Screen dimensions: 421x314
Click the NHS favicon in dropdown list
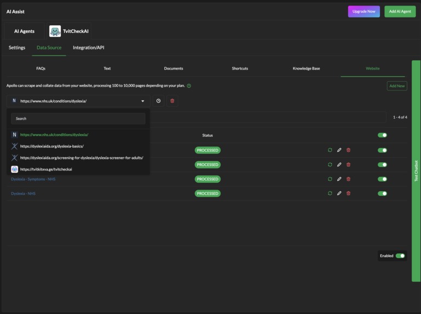[14, 135]
